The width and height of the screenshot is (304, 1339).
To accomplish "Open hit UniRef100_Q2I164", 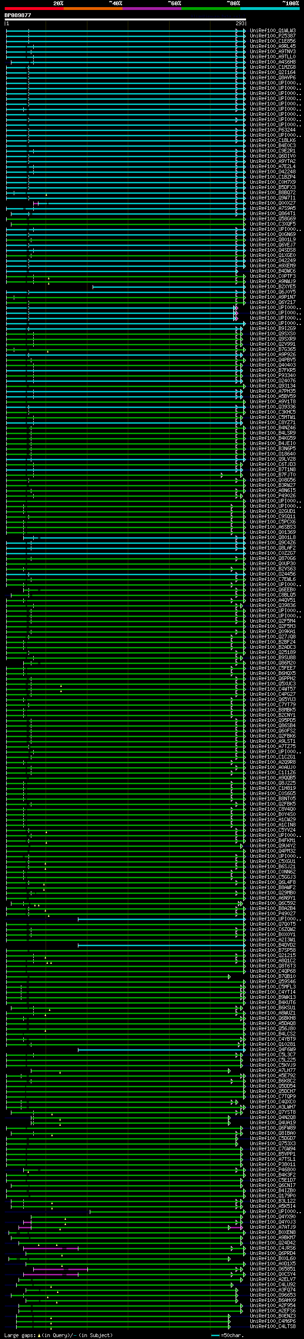I will click(x=273, y=72).
